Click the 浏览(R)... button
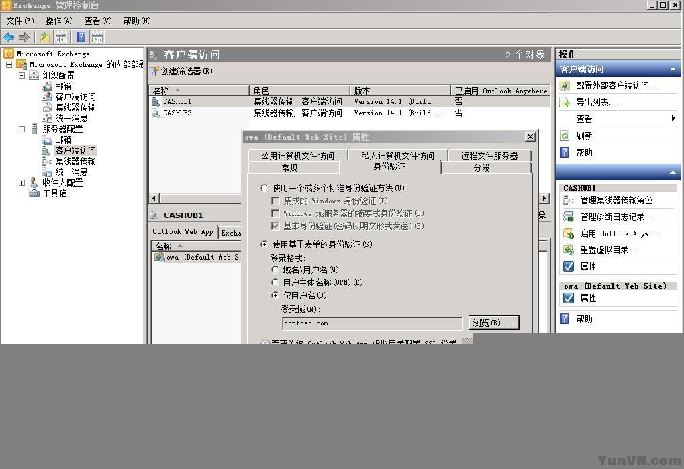Screen dimensions: 684x469 [494, 323]
